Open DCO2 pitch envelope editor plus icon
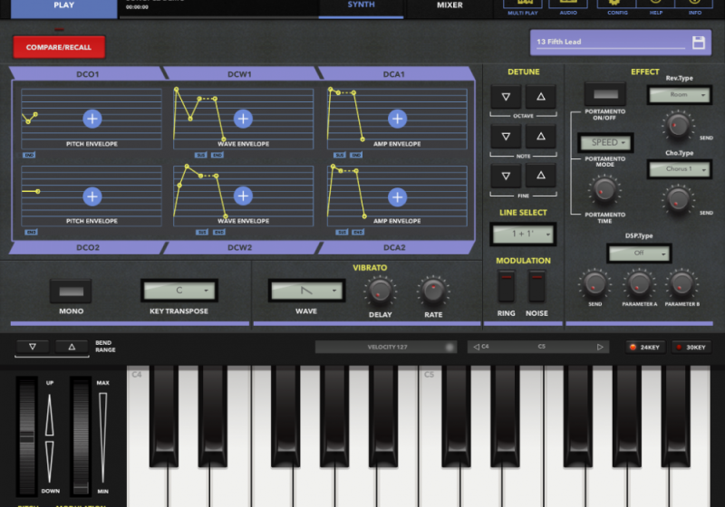The width and height of the screenshot is (725, 507). click(92, 196)
